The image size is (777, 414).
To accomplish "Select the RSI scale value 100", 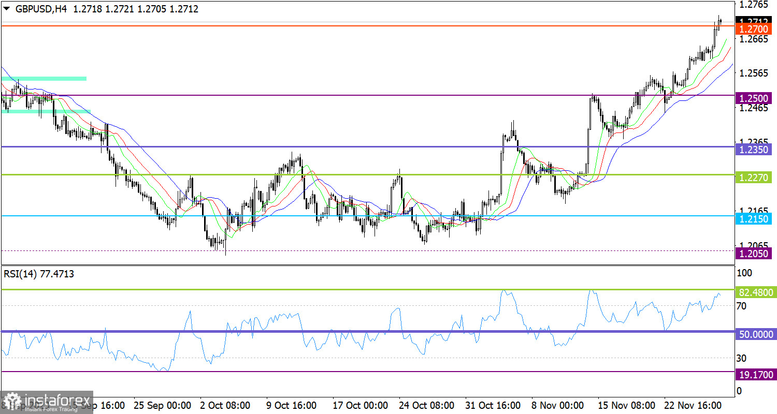I will (744, 272).
